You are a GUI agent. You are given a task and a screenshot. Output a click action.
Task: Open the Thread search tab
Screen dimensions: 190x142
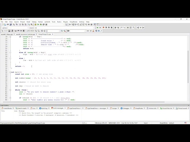[181, 108]
